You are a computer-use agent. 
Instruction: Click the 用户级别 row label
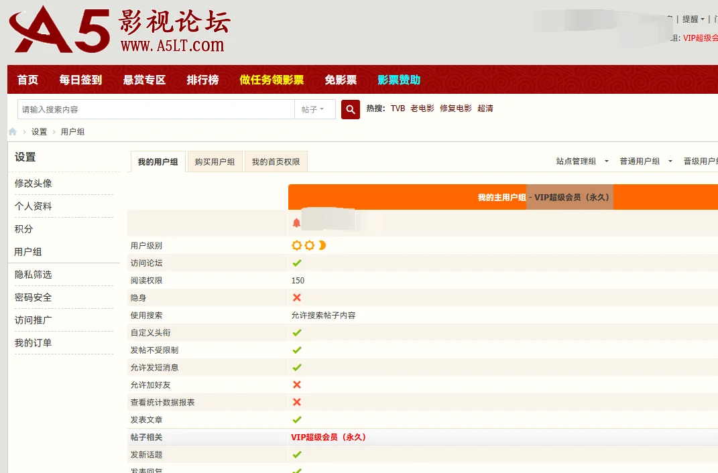[x=146, y=246]
